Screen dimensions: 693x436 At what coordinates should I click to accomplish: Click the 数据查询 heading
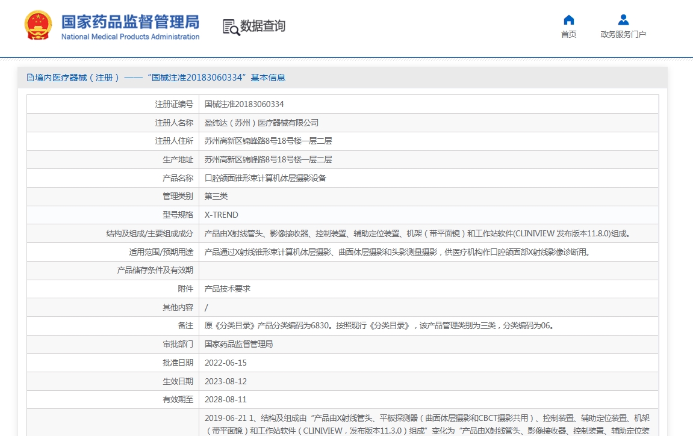263,26
